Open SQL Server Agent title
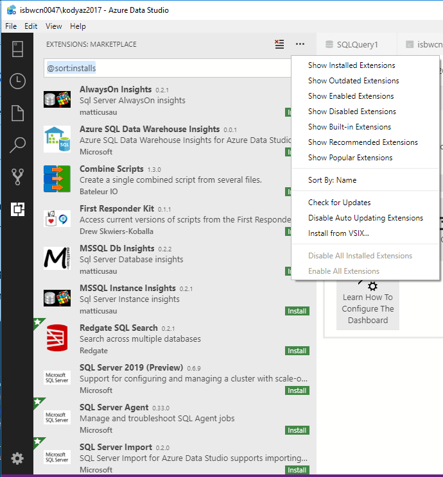The image size is (443, 477). click(x=114, y=407)
